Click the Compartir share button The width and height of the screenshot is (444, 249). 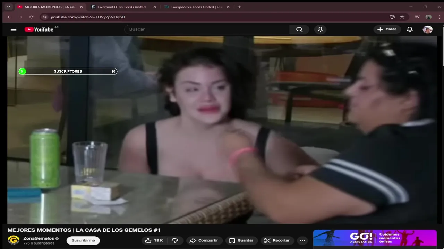[x=204, y=240]
